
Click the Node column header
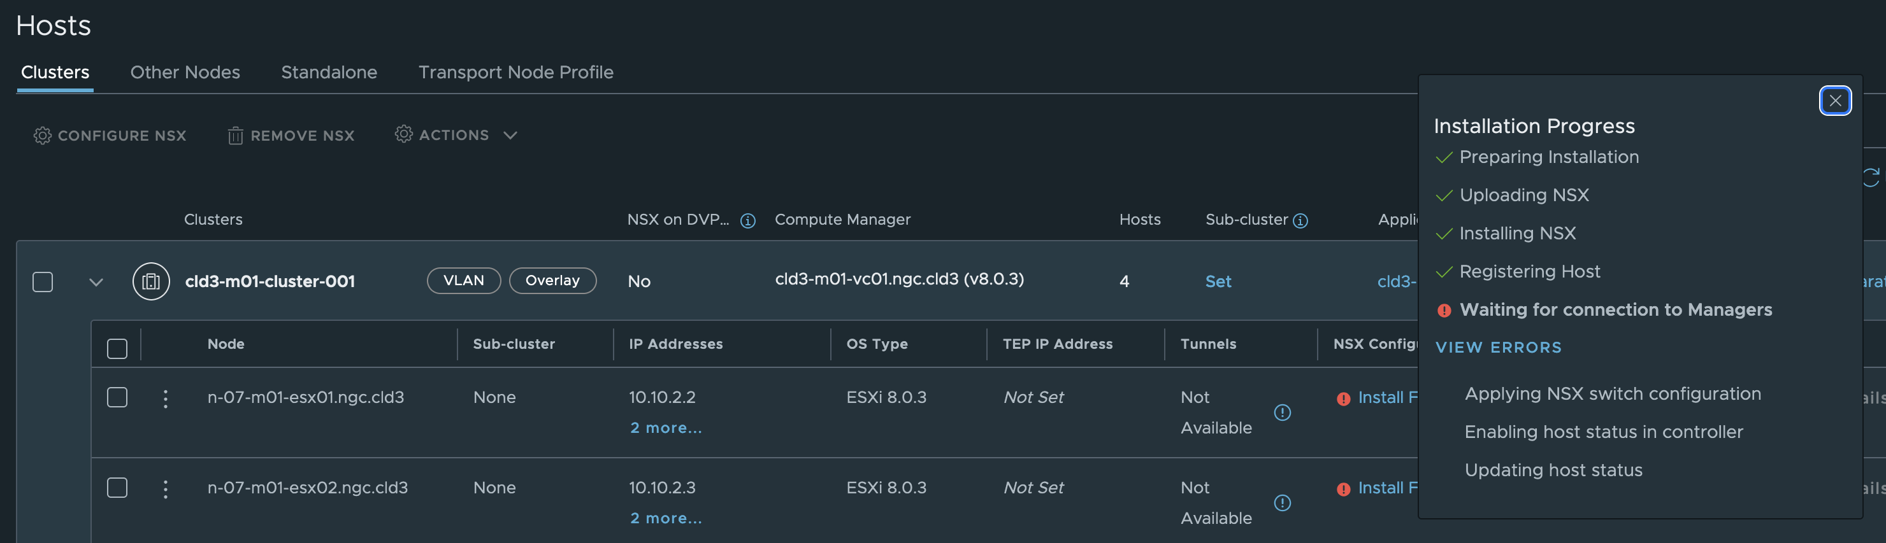(x=226, y=344)
